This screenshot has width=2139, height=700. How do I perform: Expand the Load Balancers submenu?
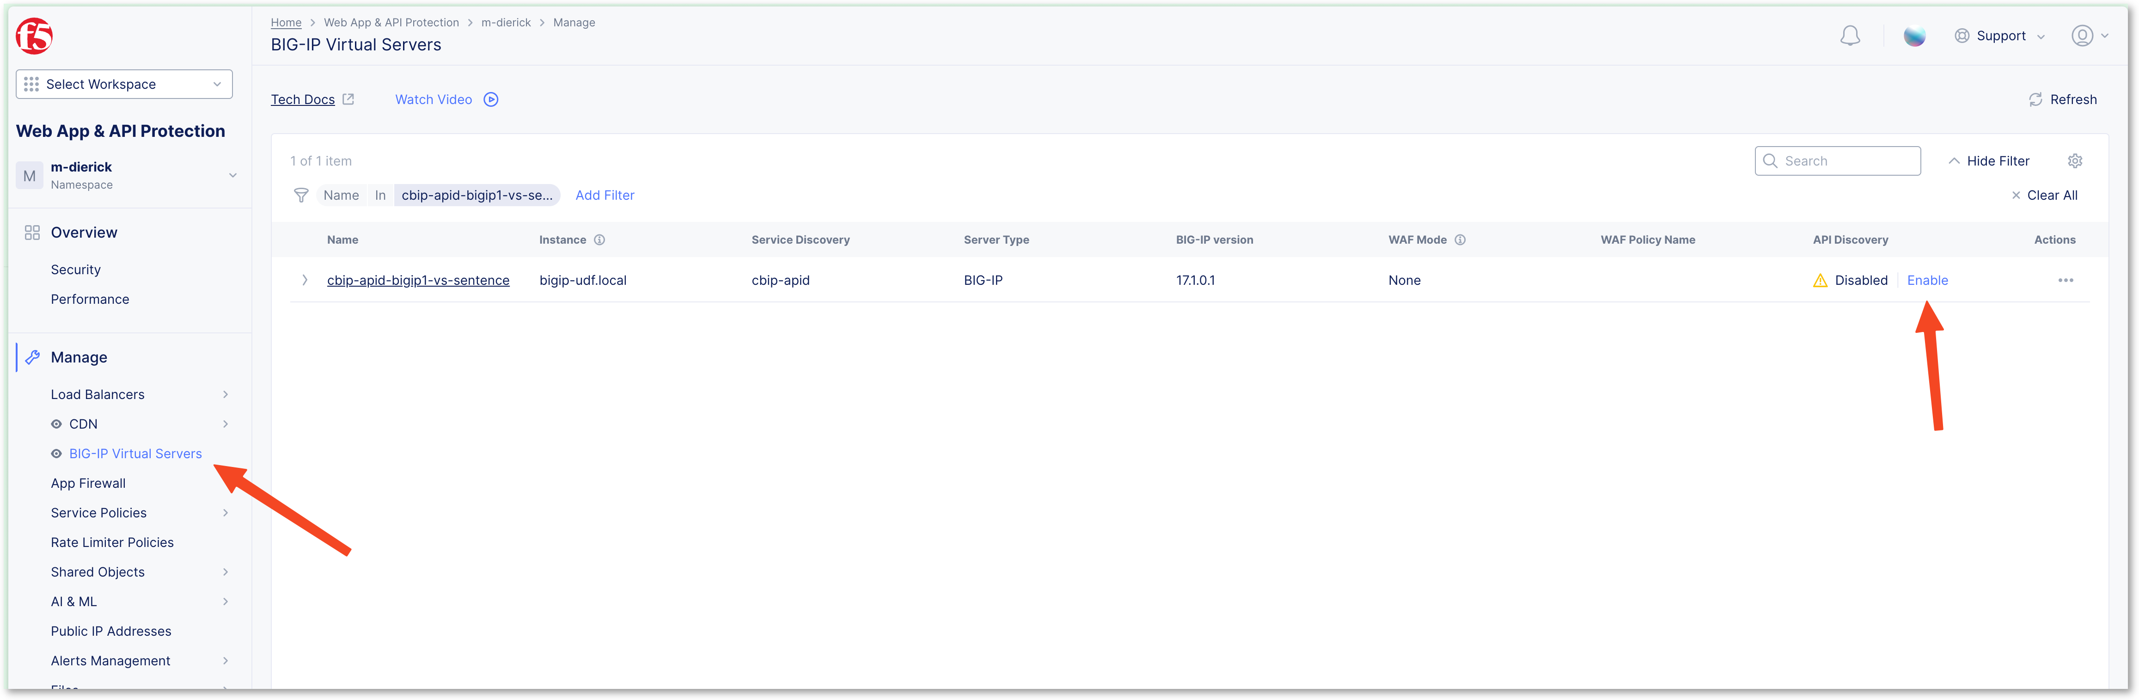[x=225, y=394]
